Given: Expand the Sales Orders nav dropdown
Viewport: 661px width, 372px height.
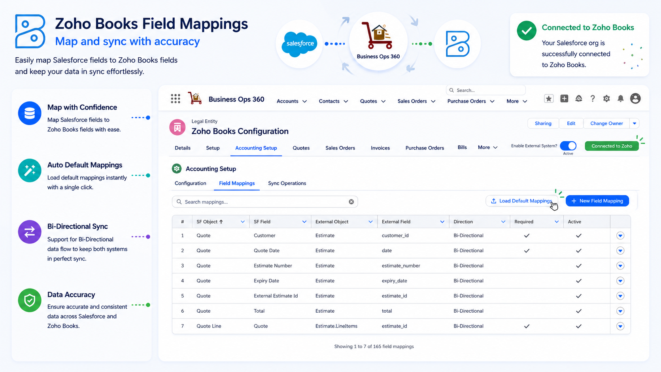Looking at the screenshot, I should click(433, 102).
